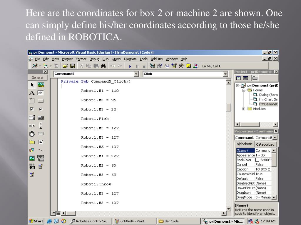
Task: Click the Find binoculars icon
Action: pyautogui.click(x=103, y=66)
